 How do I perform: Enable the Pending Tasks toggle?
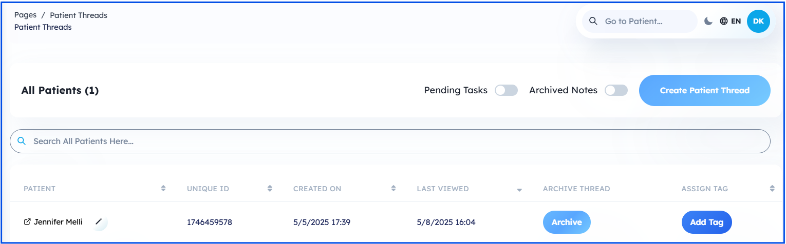point(506,90)
